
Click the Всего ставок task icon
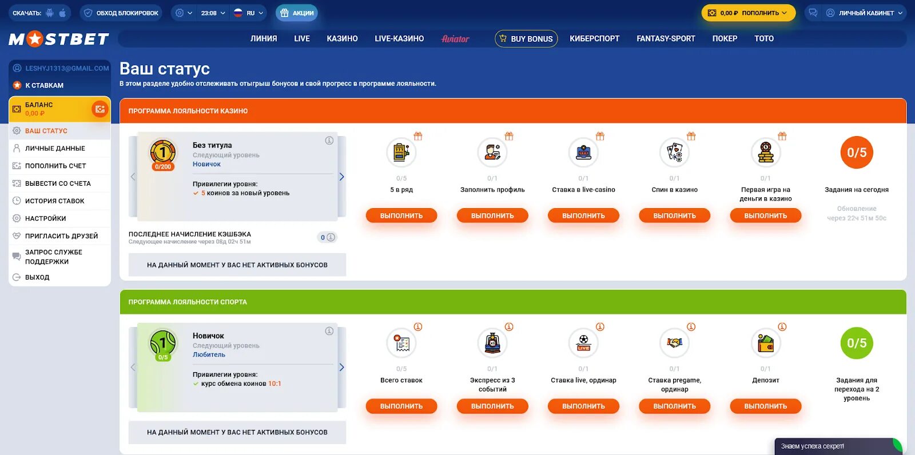pyautogui.click(x=401, y=343)
